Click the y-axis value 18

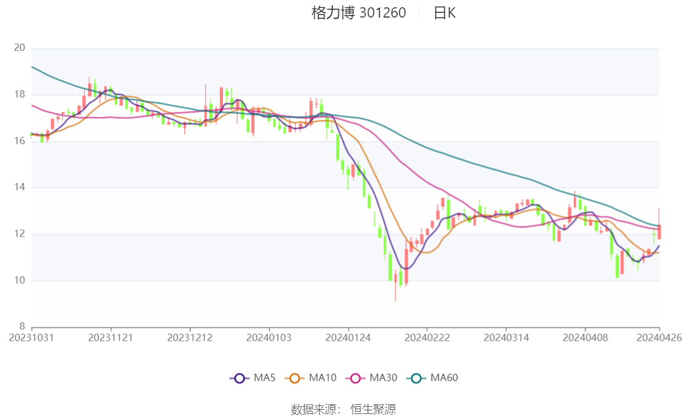19,94
